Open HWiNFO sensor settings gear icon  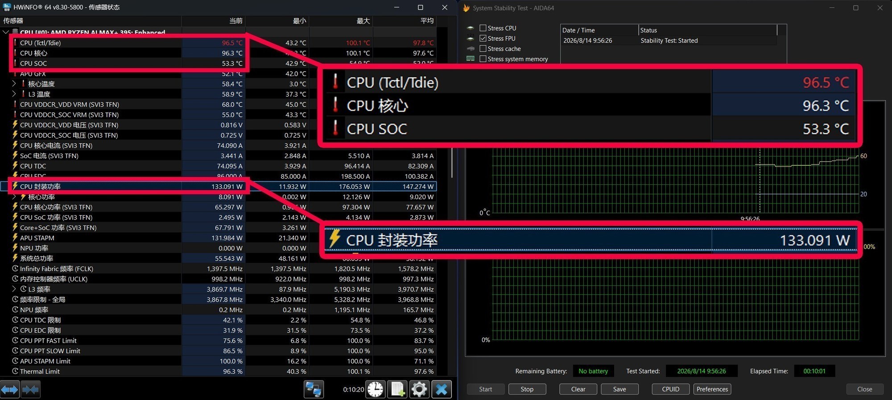coord(419,389)
